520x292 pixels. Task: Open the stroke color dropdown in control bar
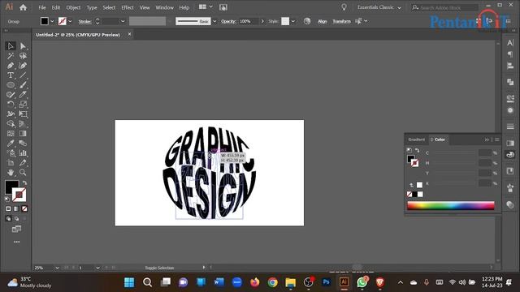[x=70, y=21]
